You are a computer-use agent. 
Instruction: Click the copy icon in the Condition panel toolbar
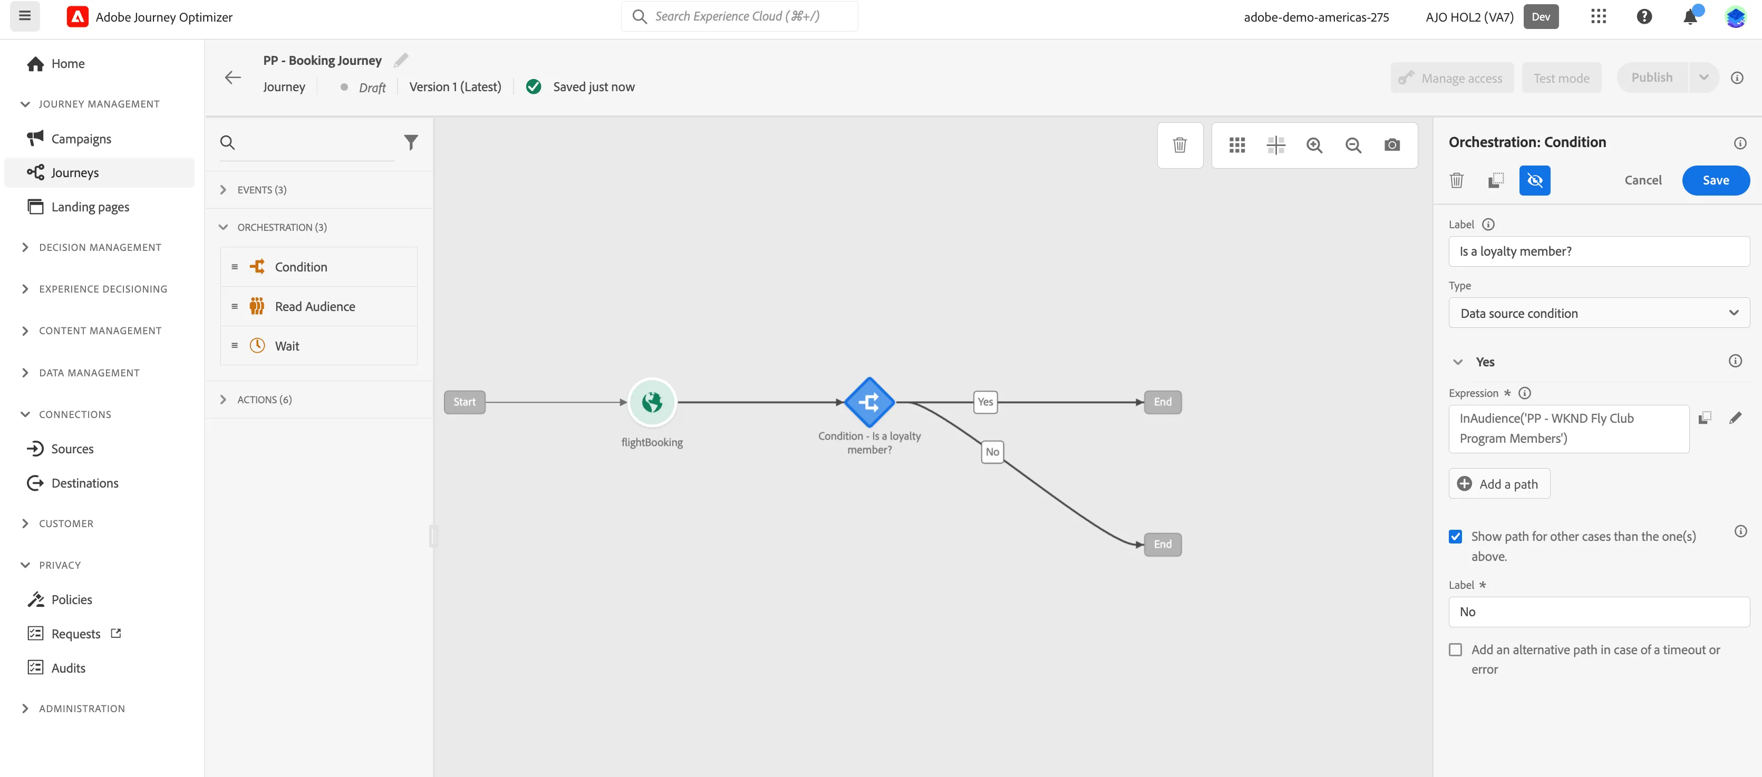[1496, 181]
